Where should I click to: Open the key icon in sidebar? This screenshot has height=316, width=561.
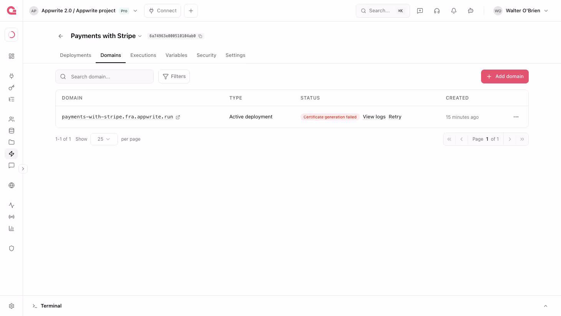tap(12, 88)
